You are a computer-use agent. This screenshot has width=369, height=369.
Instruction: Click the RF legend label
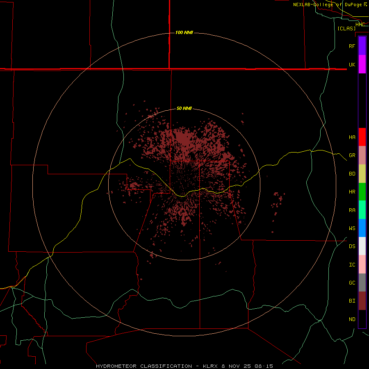(x=352, y=46)
